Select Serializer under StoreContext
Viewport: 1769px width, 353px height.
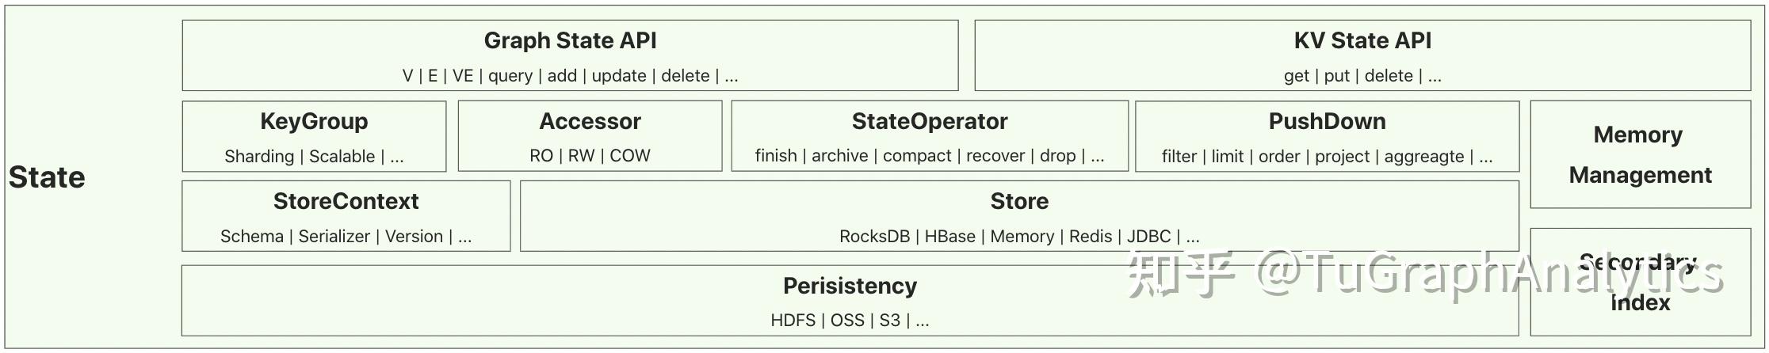point(334,237)
